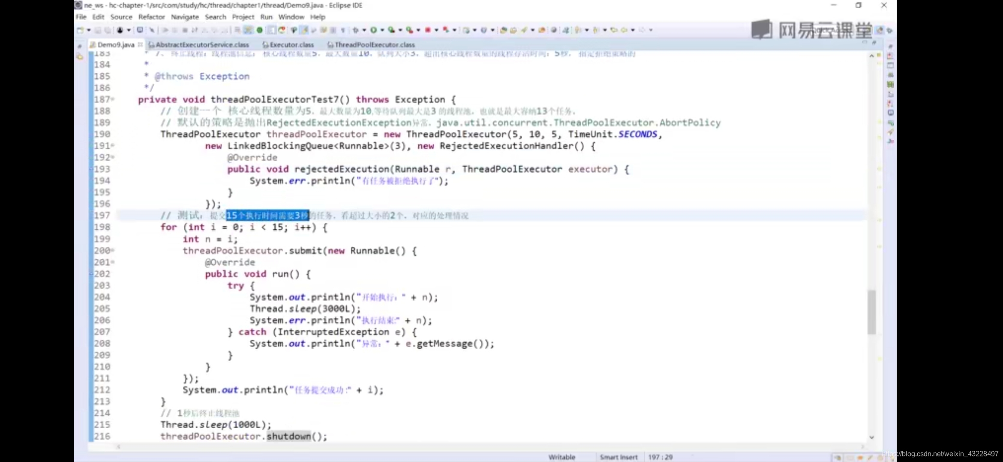Open the Project menu

(243, 17)
